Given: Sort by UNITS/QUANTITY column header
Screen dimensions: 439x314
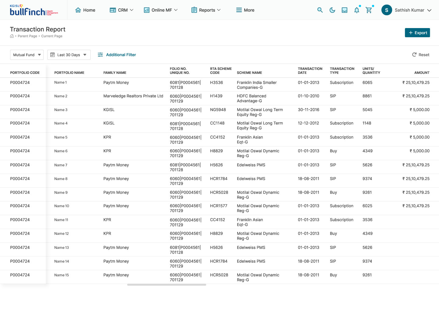Looking at the screenshot, I should 371,71.
